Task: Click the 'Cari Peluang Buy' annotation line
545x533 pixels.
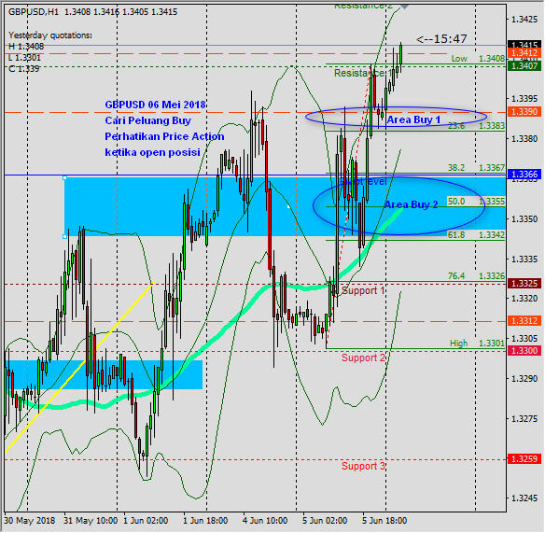Action: 148,120
